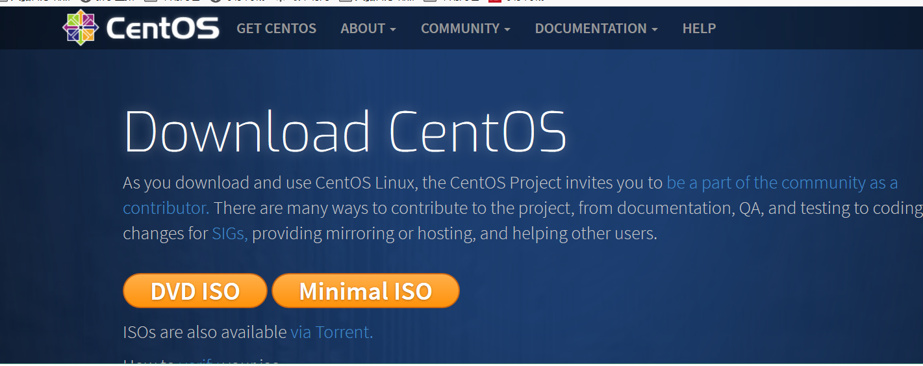This screenshot has height=366, width=923.
Task: Open the HELP menu item
Action: pos(699,29)
